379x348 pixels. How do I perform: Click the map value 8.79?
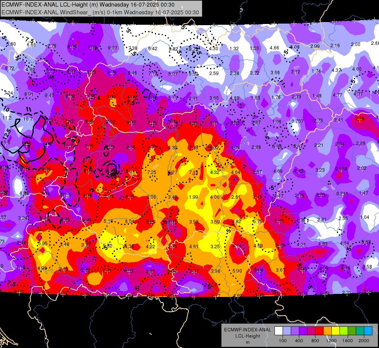(x=112, y=72)
